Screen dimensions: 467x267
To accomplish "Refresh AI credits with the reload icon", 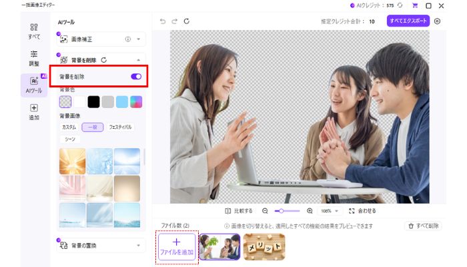I will [x=400, y=5].
